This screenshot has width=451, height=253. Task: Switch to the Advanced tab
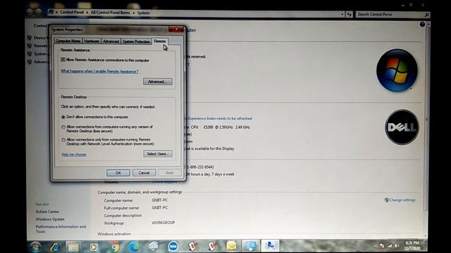111,41
